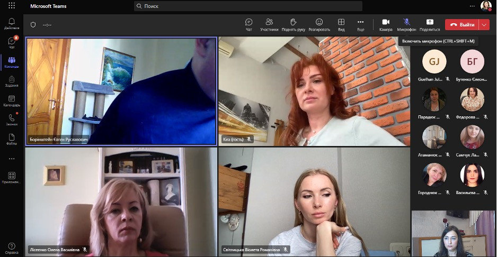Leave the meeting with Выйти button

[x=463, y=25]
